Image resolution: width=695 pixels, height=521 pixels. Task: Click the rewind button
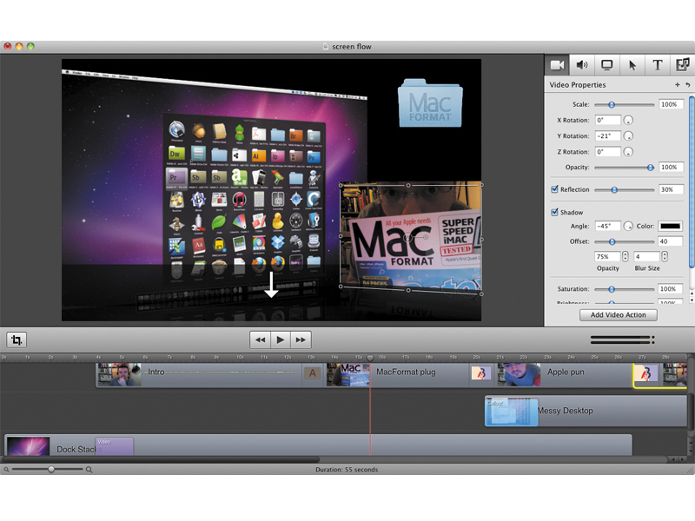(x=260, y=340)
